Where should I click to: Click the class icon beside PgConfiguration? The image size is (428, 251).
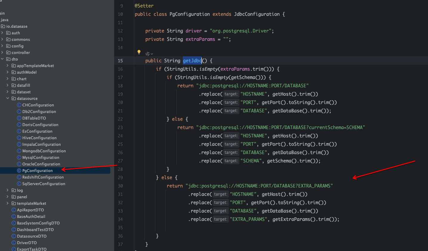coord(19,171)
